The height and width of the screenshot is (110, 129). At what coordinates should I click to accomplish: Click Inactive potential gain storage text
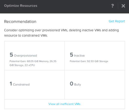click(89, 61)
